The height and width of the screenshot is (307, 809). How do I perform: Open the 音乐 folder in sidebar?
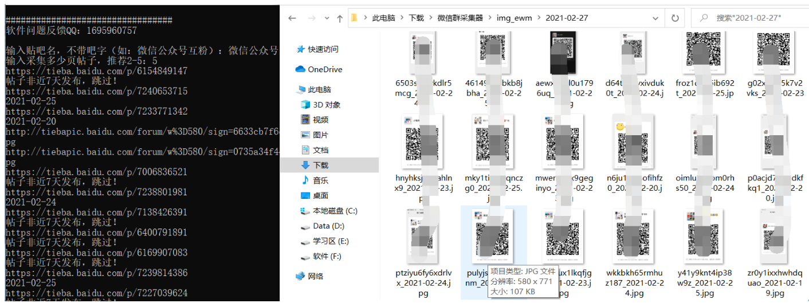point(320,180)
